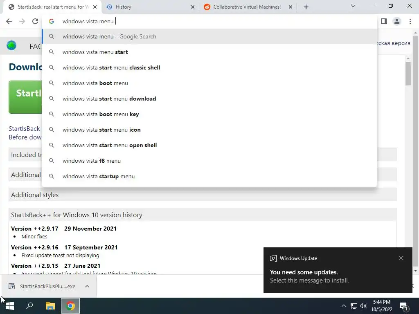
Task: Click 'Version ++2.9.17' heading text
Action: tap(34, 229)
